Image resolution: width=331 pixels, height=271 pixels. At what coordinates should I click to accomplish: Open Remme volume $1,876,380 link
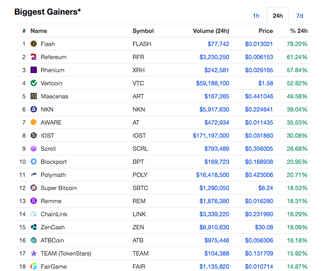coord(214,201)
